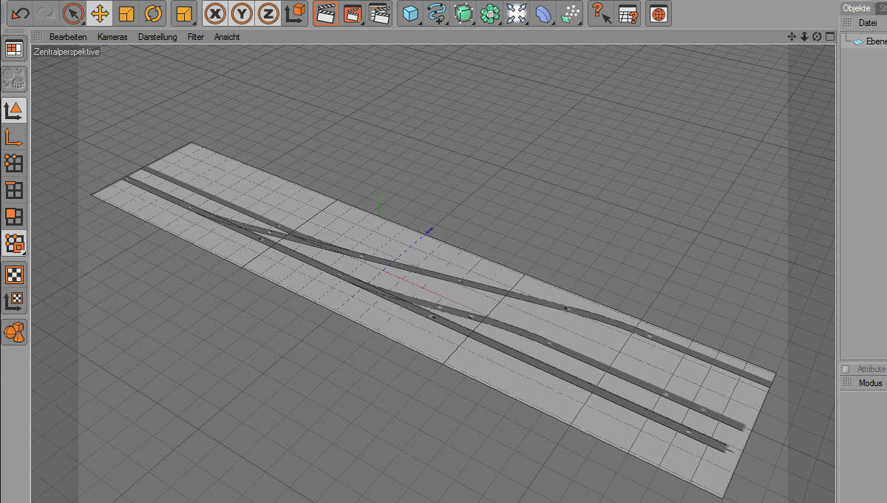
Task: Select the Ebene object in the list
Action: click(875, 42)
